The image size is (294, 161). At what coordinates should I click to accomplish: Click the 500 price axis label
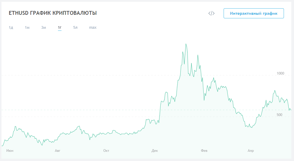click(280, 115)
